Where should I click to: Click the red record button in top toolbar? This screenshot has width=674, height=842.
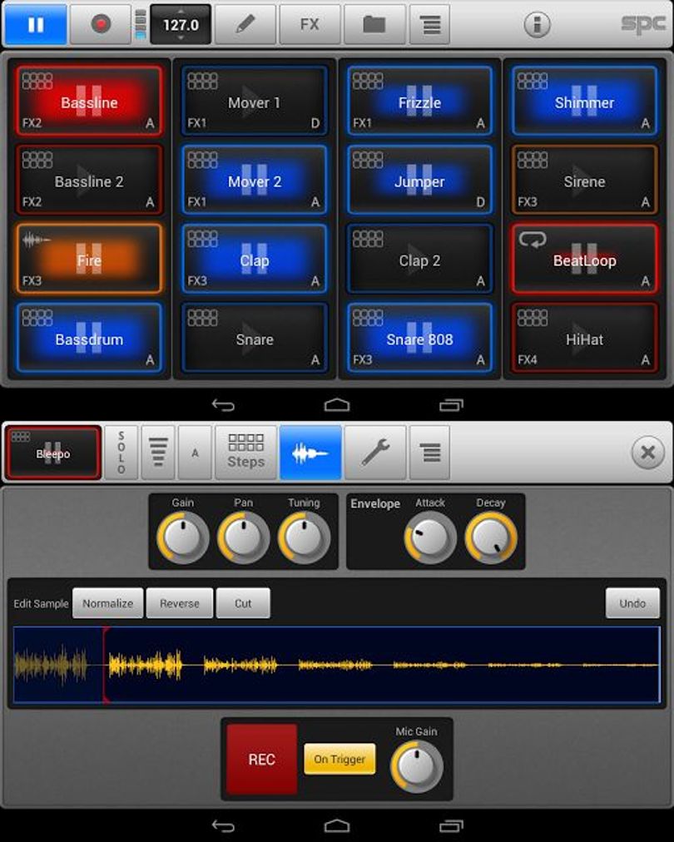pyautogui.click(x=101, y=24)
